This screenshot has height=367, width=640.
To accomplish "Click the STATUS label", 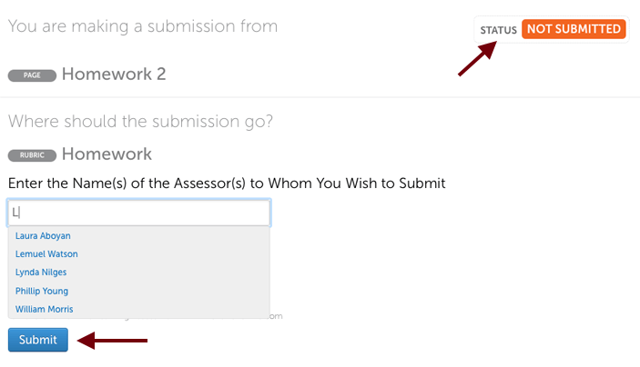I will [498, 30].
